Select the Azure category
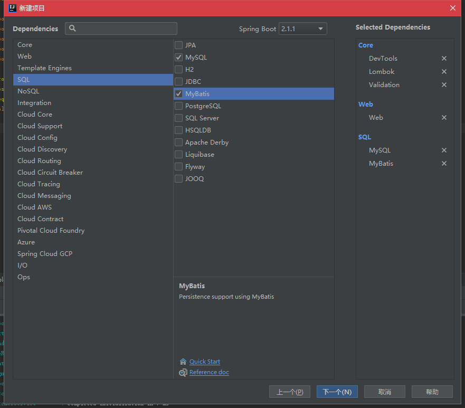Viewport: 465px width, 408px height. [x=93, y=242]
